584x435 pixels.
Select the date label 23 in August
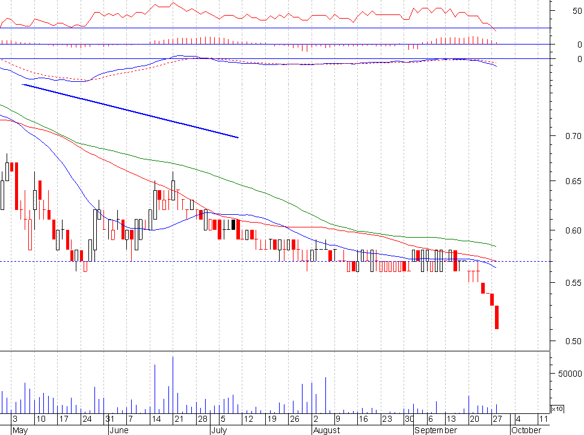(387, 419)
